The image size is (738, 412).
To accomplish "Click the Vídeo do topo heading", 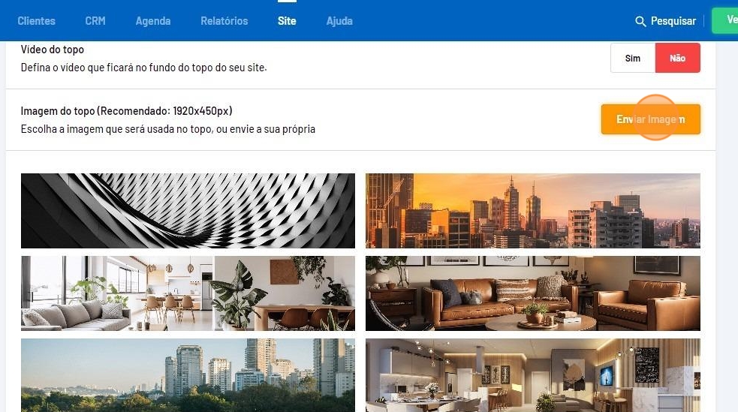I will (53, 50).
